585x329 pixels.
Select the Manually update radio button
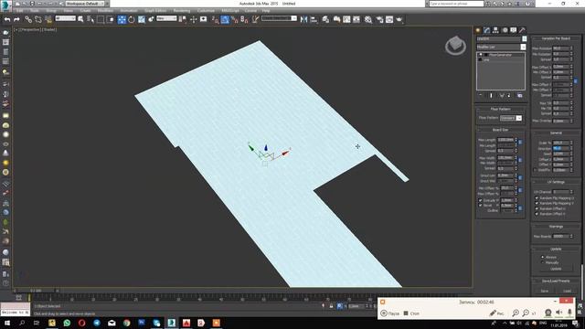[x=542, y=262]
